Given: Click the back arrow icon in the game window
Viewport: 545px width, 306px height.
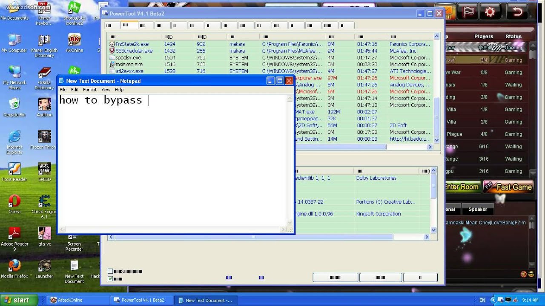Looking at the screenshot, I should point(517,11).
